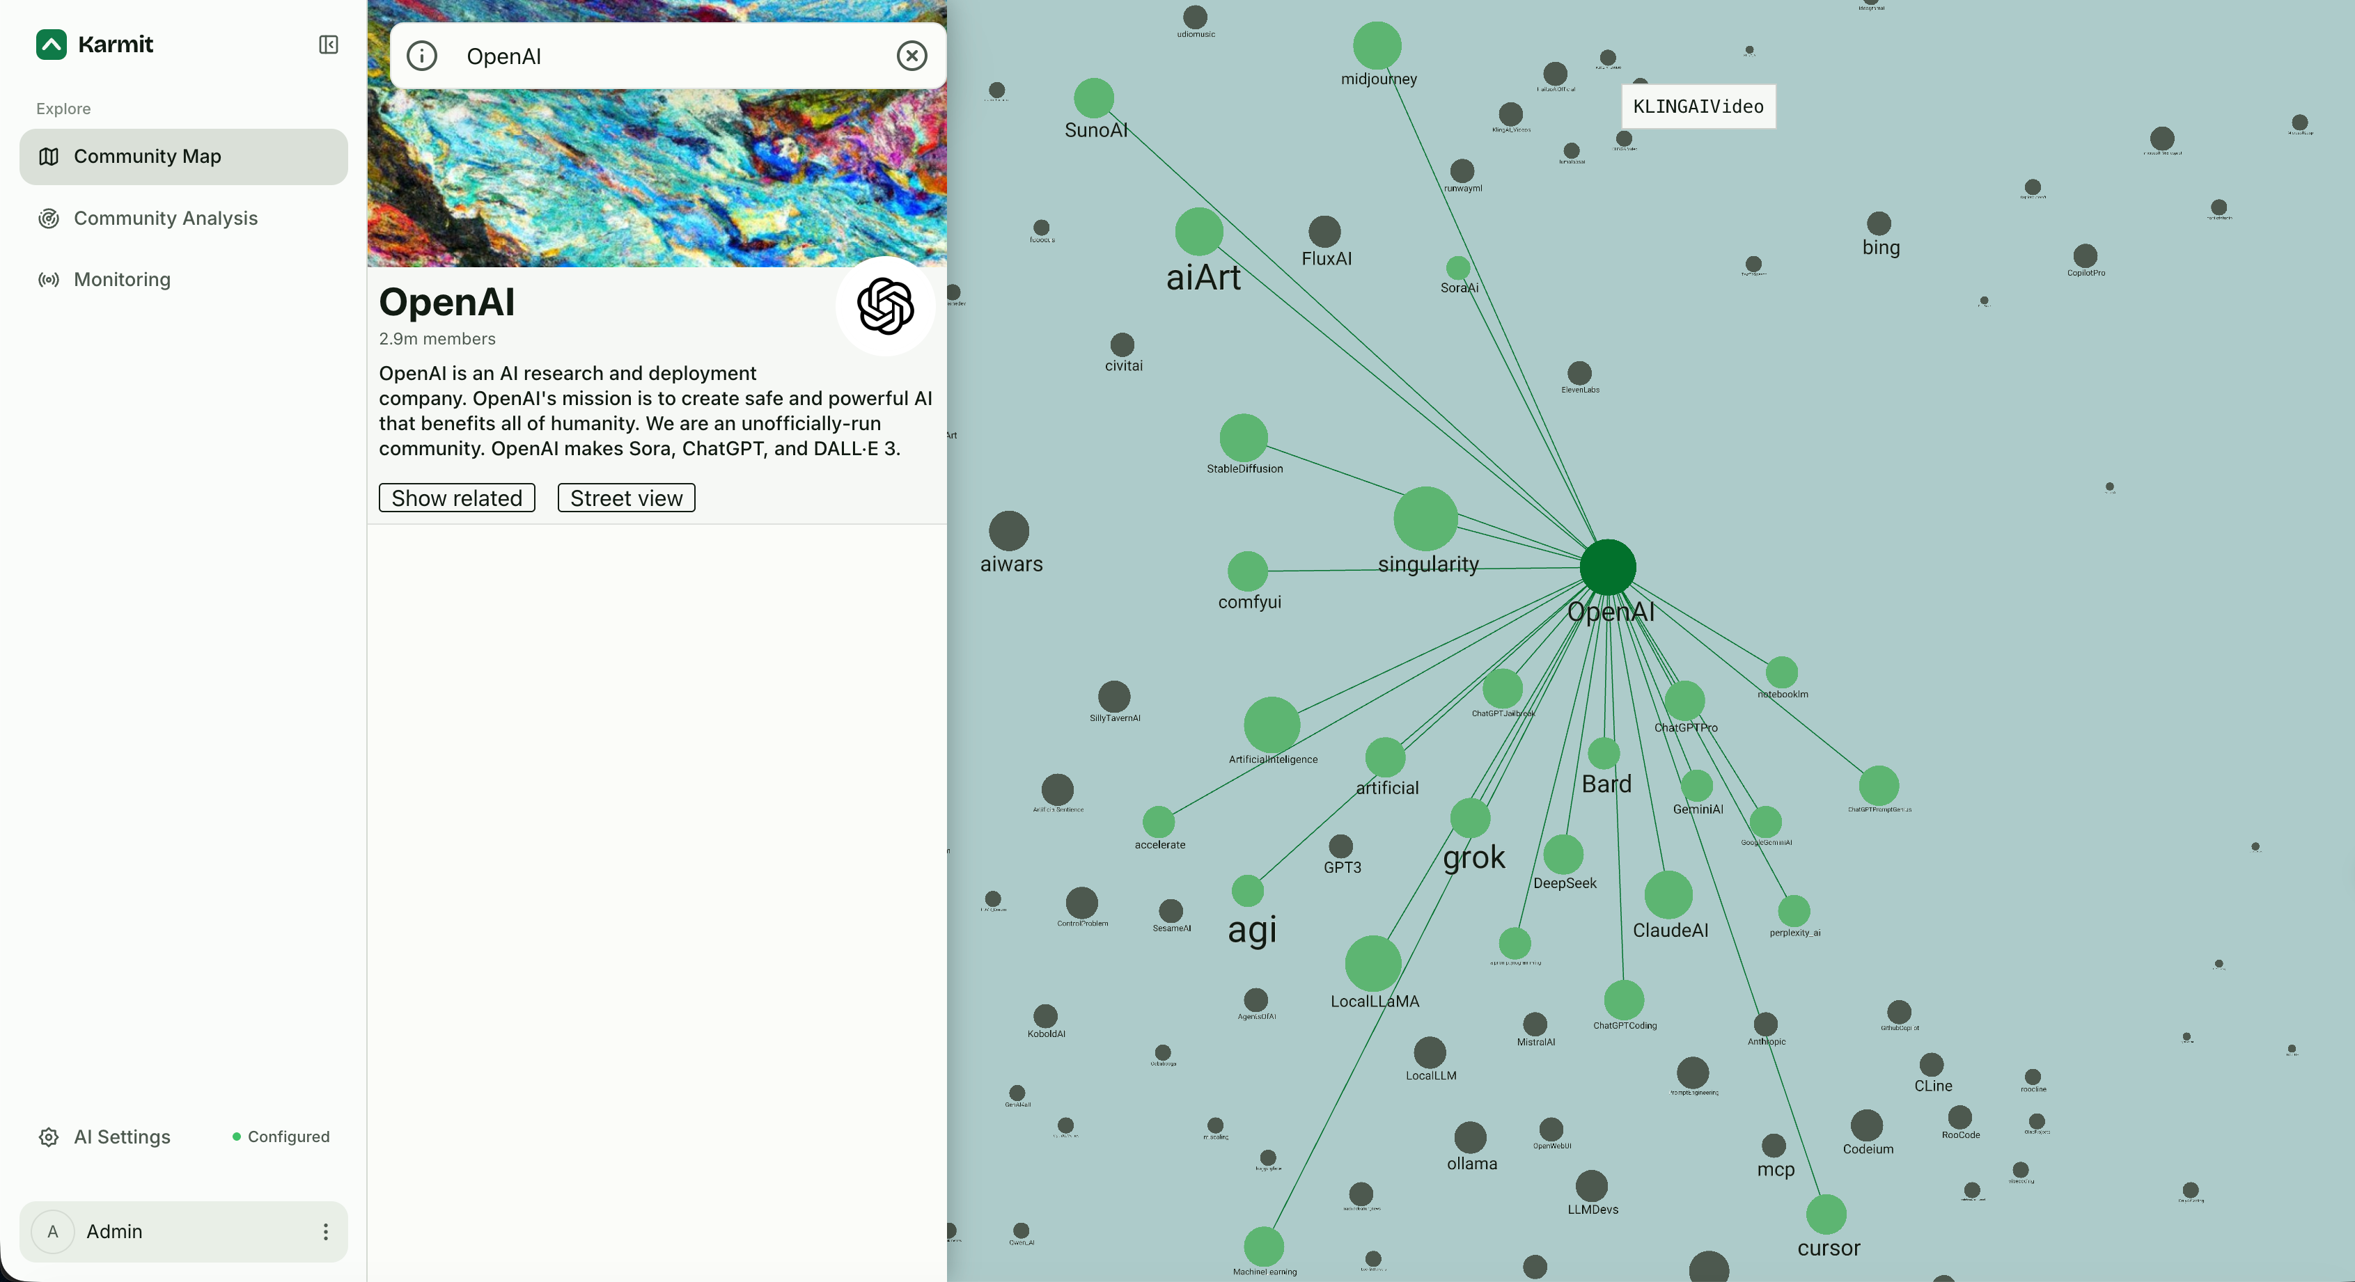Screen dimensions: 2355x1282
Task: Click the 2.9m members text
Action: pyautogui.click(x=438, y=339)
